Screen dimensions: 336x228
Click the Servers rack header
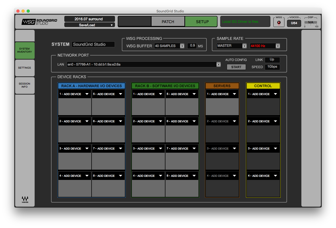point(222,86)
